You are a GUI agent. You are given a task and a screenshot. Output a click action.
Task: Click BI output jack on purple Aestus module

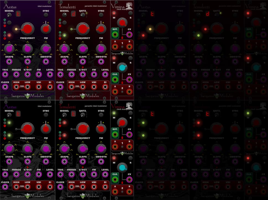50,87
